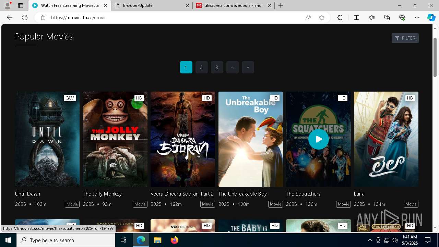Close the Watch Free Streaming Movies tab
Screen dimensions: 439x247
(x=105, y=5)
